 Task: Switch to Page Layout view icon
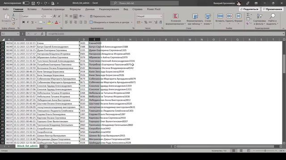(x=241, y=151)
